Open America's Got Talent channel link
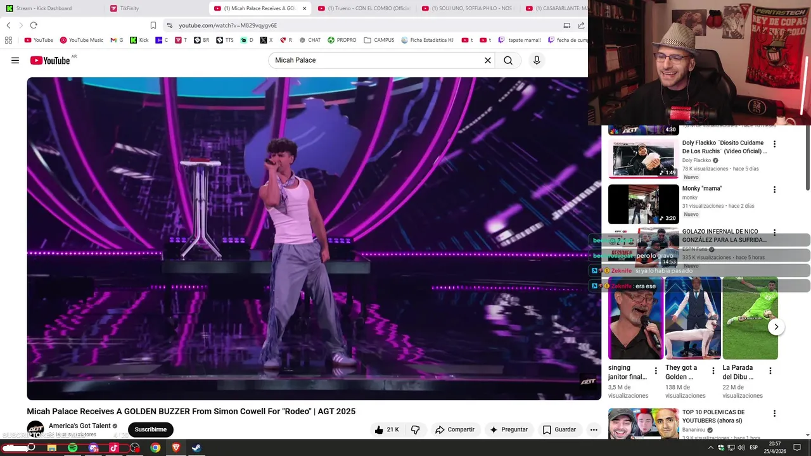The width and height of the screenshot is (811, 456). coord(80,426)
